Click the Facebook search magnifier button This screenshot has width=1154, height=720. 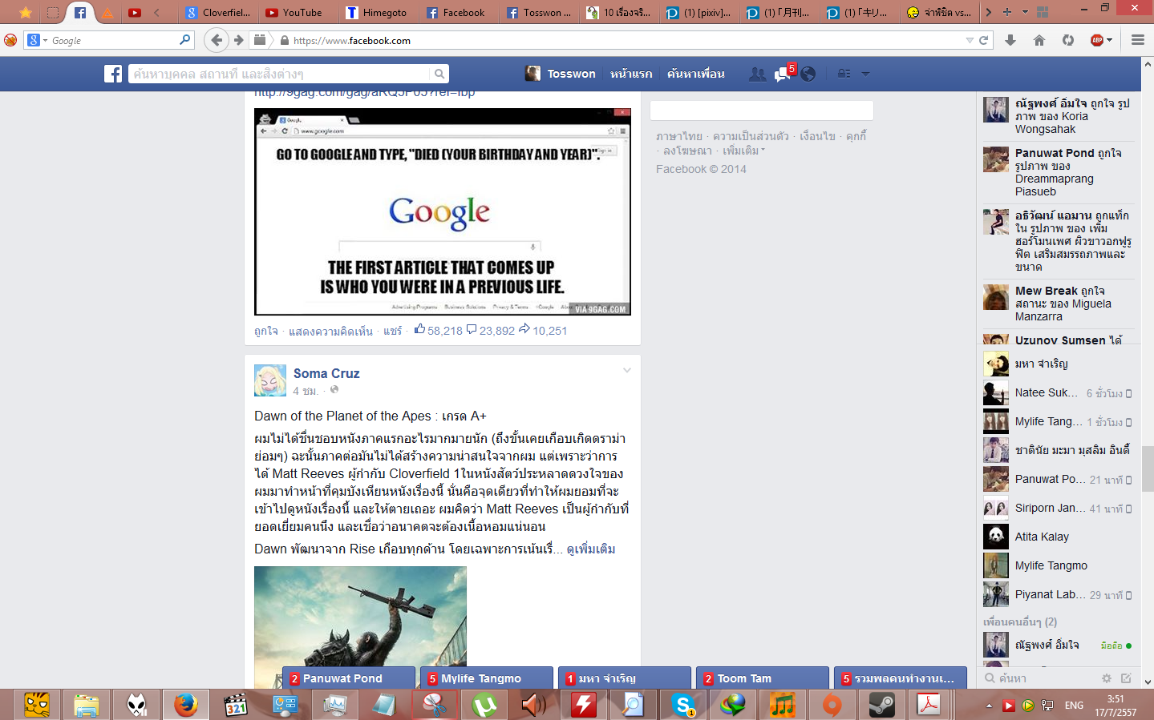[x=439, y=74]
